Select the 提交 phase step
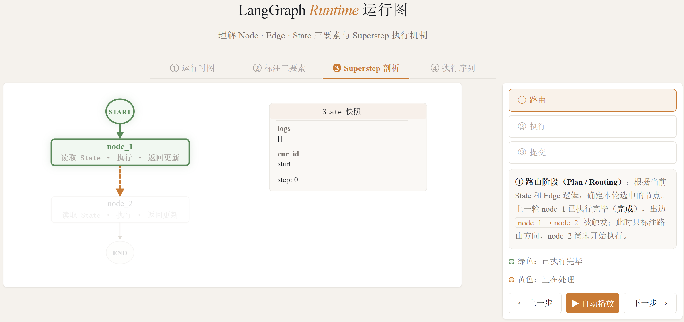 point(592,152)
